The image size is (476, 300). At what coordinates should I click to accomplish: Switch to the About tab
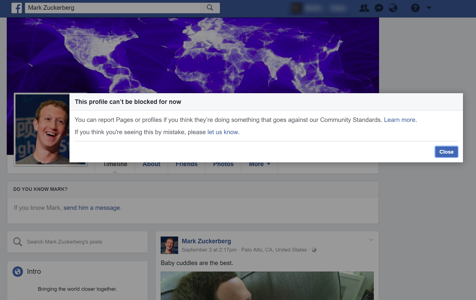click(151, 165)
